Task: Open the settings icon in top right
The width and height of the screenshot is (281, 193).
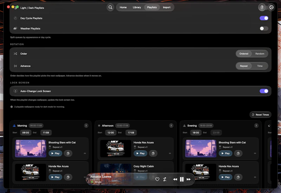Action: pos(272,7)
